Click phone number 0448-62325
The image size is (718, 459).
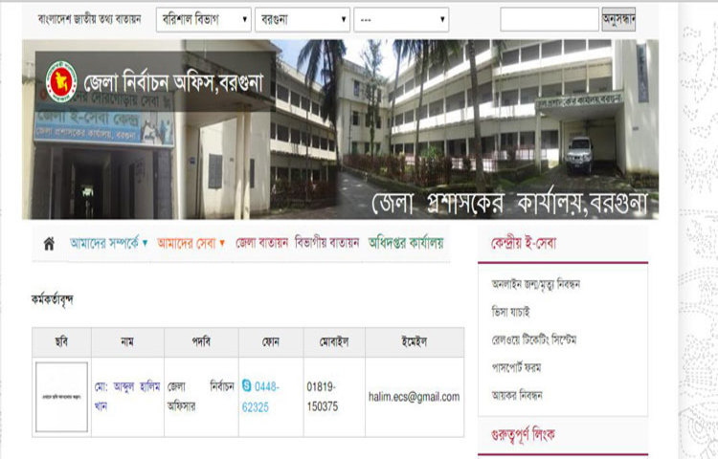[x=261, y=397]
